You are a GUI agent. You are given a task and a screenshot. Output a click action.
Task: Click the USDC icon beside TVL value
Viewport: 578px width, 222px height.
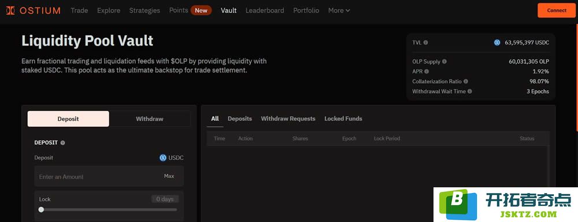click(x=497, y=42)
